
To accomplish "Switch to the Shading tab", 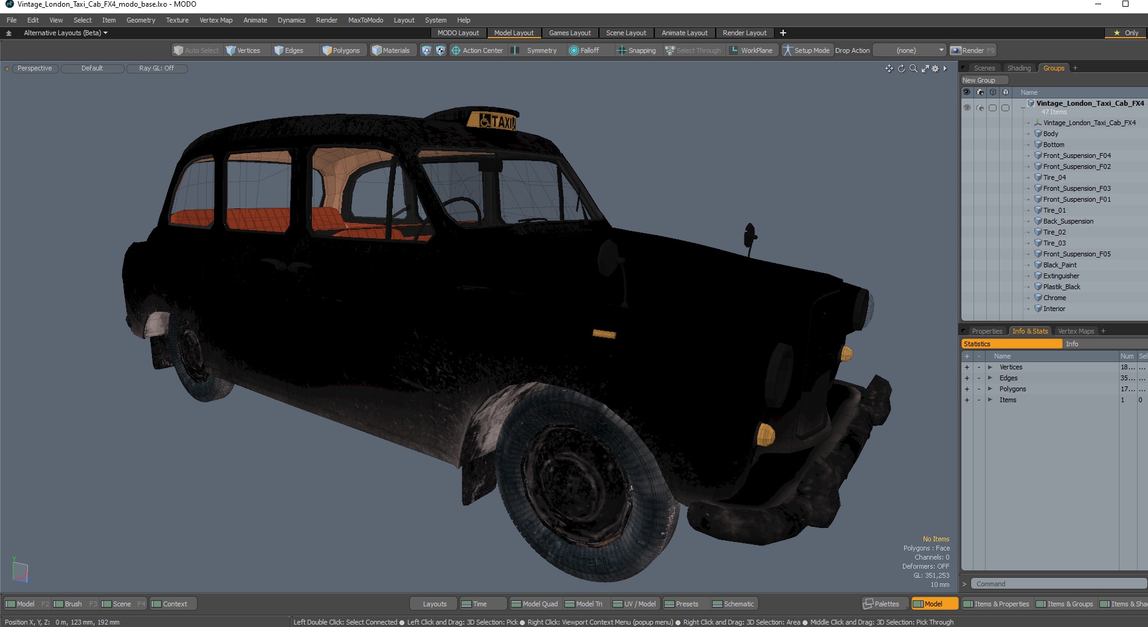I will tap(1018, 68).
